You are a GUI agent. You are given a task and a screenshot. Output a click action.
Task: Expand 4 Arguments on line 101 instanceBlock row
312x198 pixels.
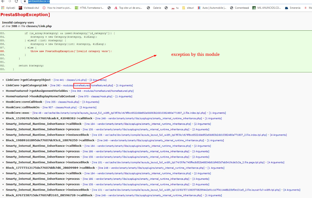click(x=292, y=190)
